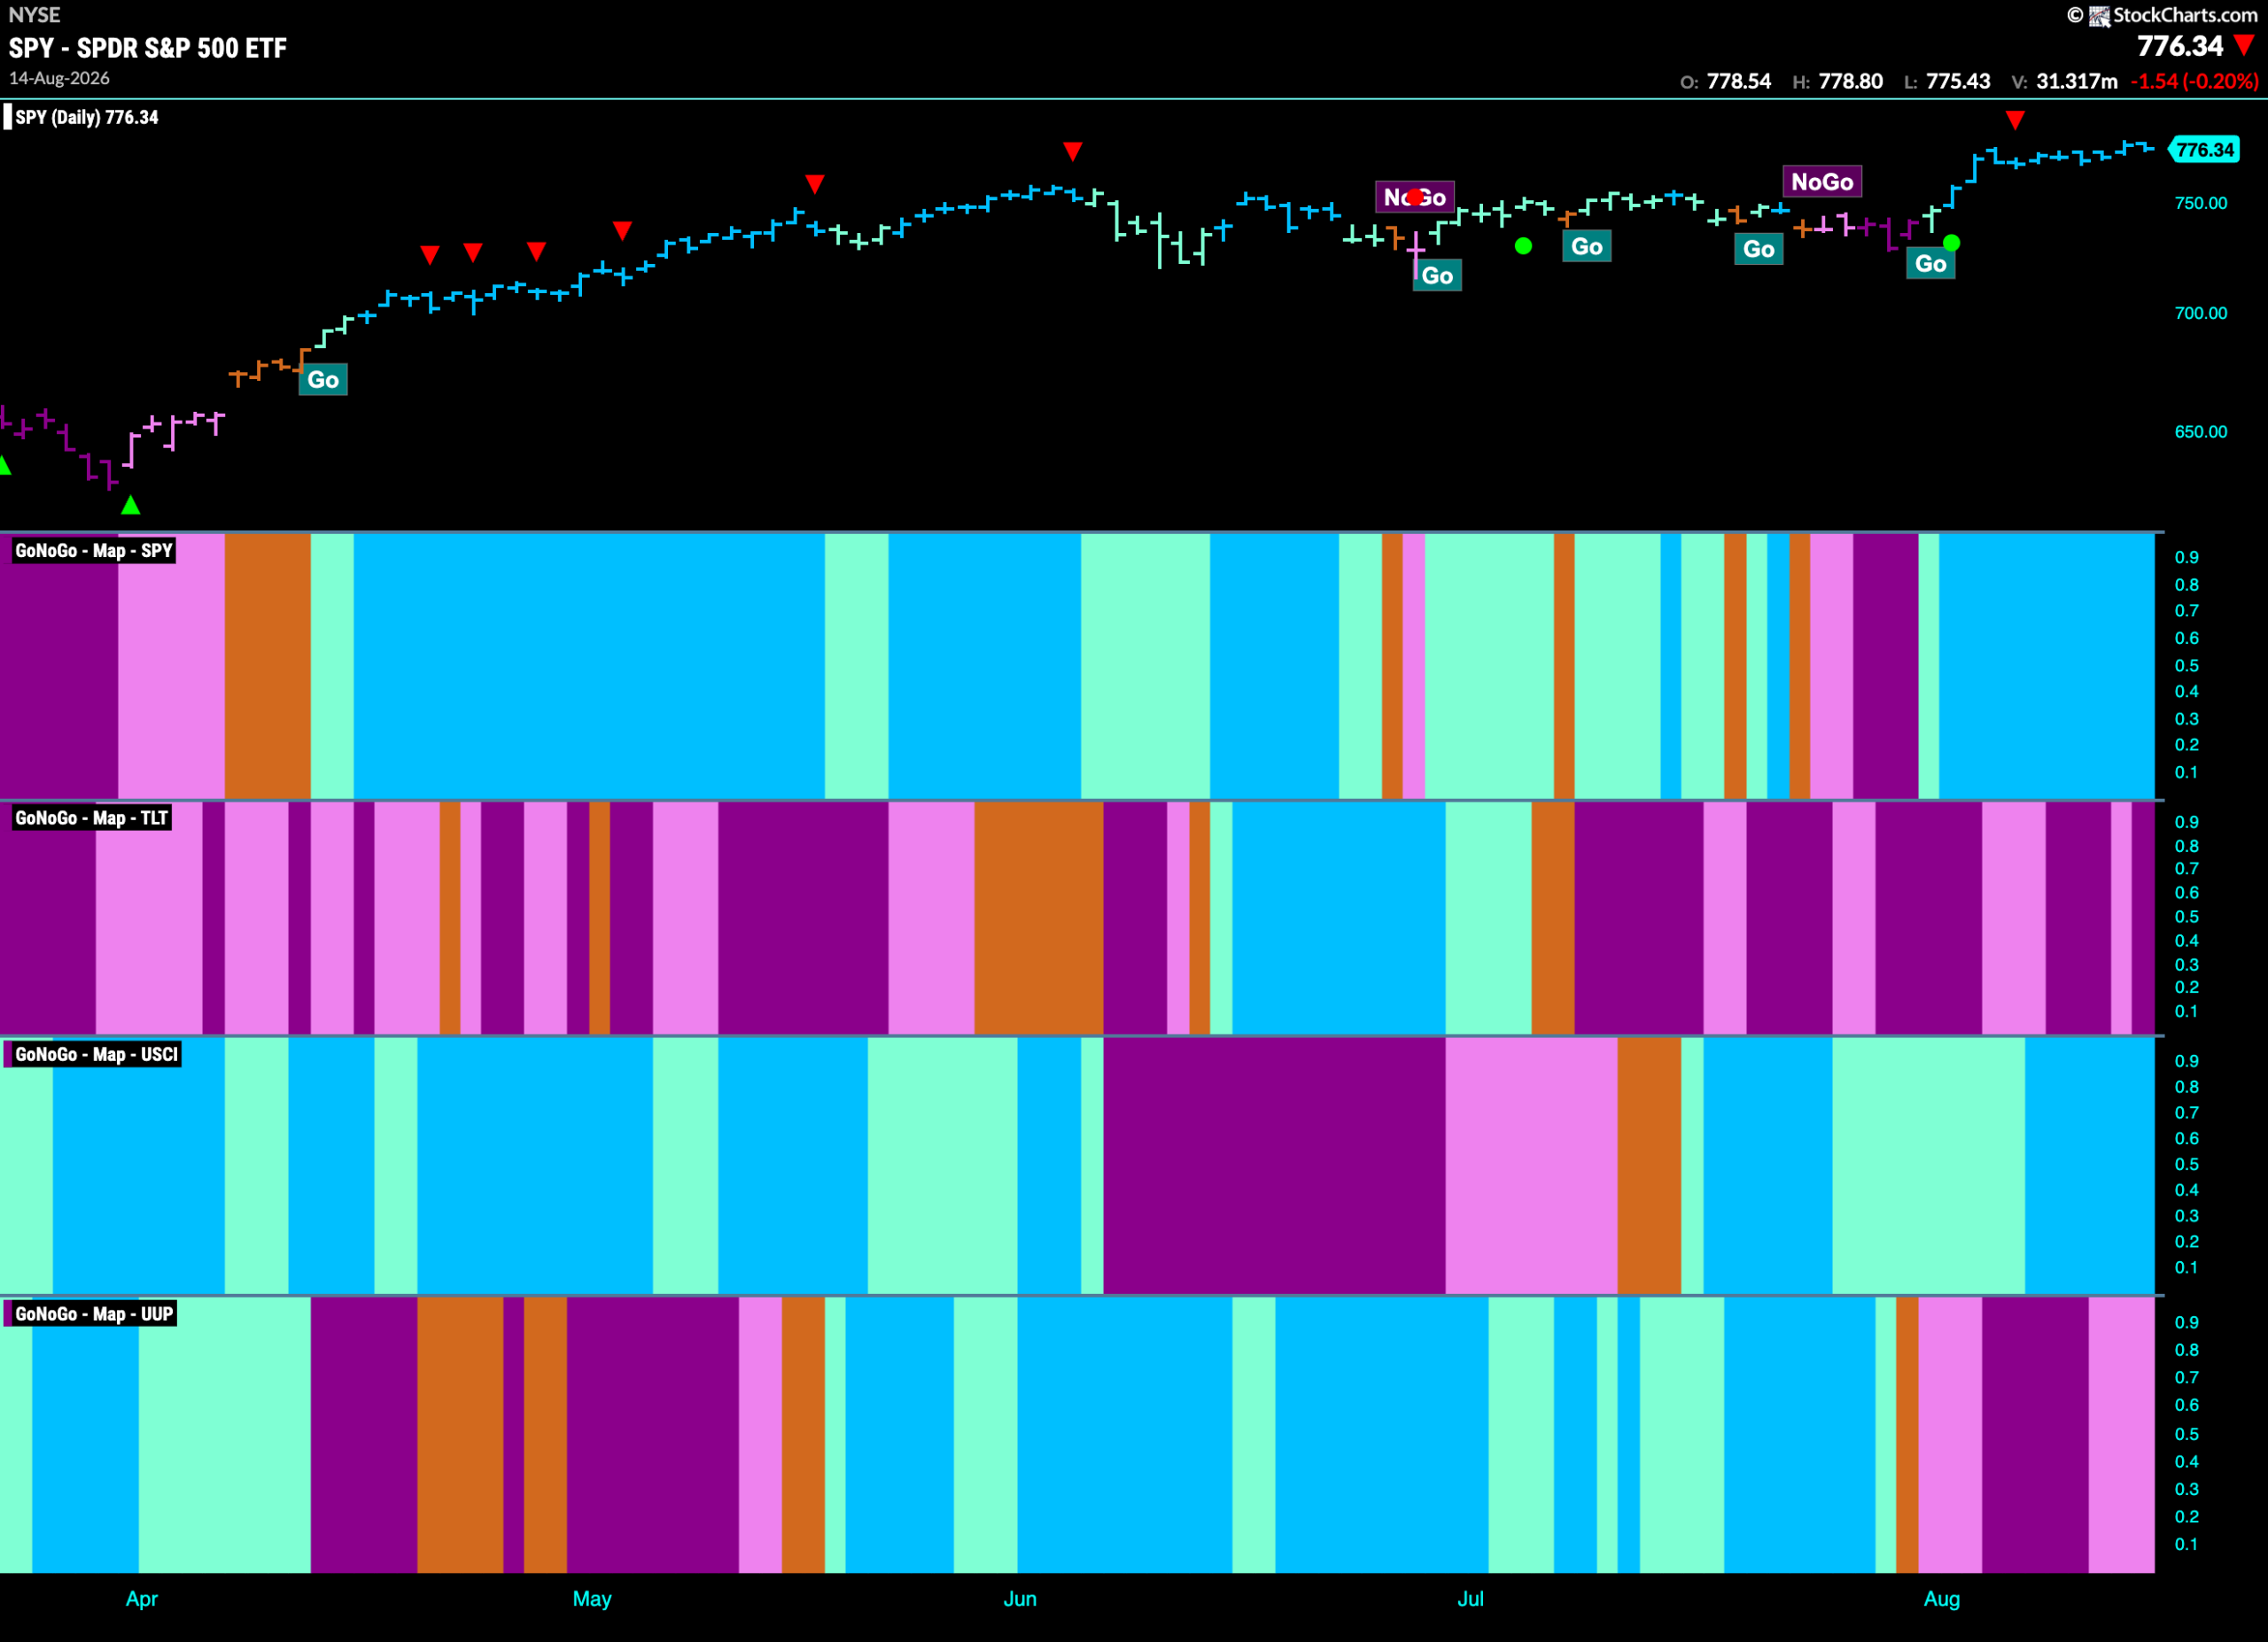
Task: Click the high value 778.80
Action: 1851,82
